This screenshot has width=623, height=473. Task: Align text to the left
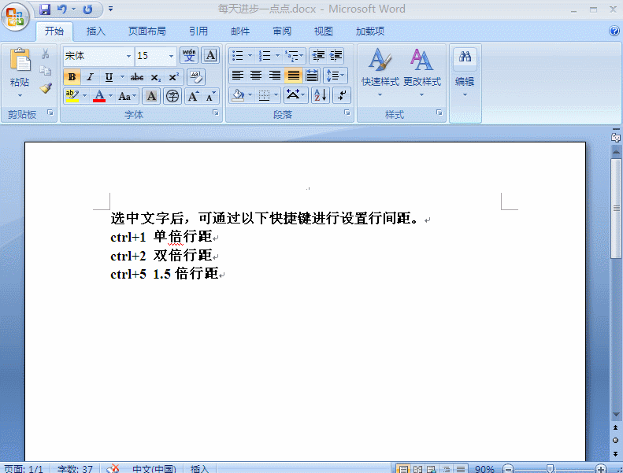point(238,75)
